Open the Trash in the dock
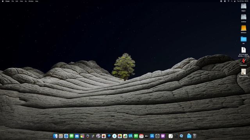This screenshot has width=250, height=140. pyautogui.click(x=195, y=136)
